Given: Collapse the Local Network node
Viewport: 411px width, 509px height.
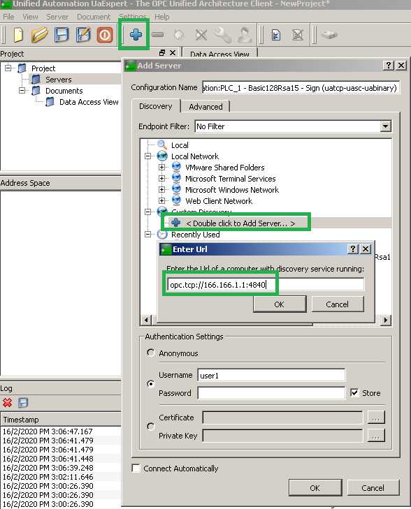Looking at the screenshot, I should coord(147,156).
